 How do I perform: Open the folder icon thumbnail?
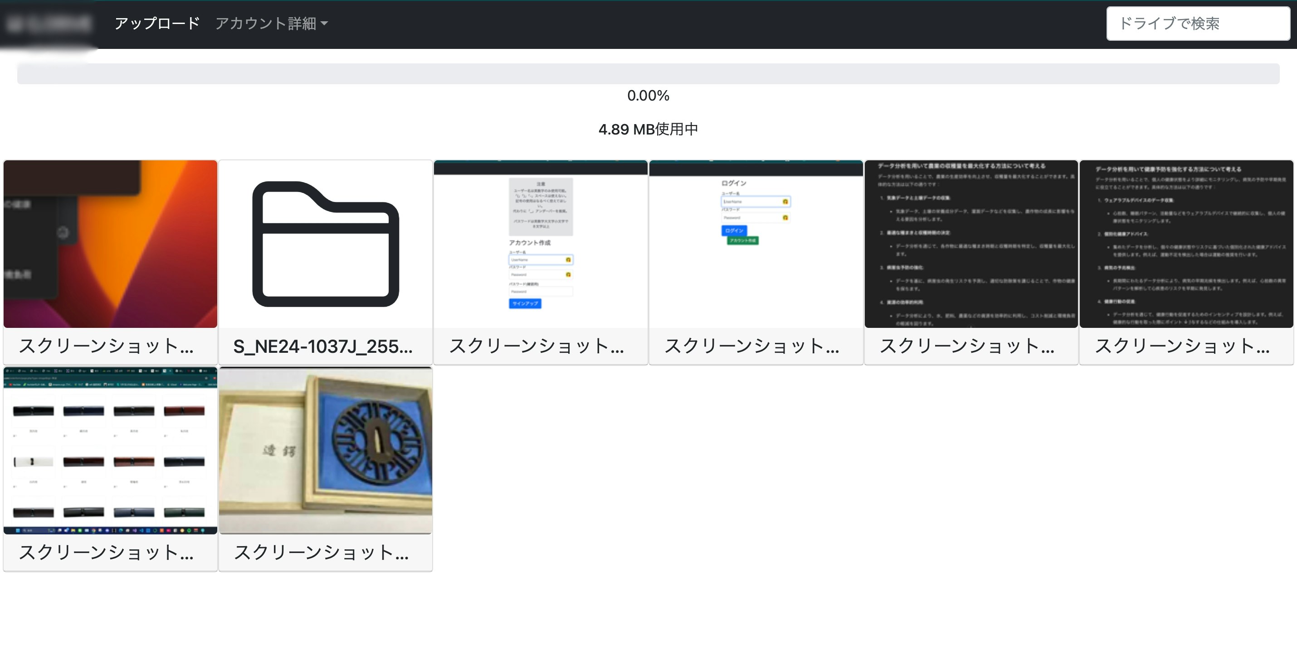(325, 244)
